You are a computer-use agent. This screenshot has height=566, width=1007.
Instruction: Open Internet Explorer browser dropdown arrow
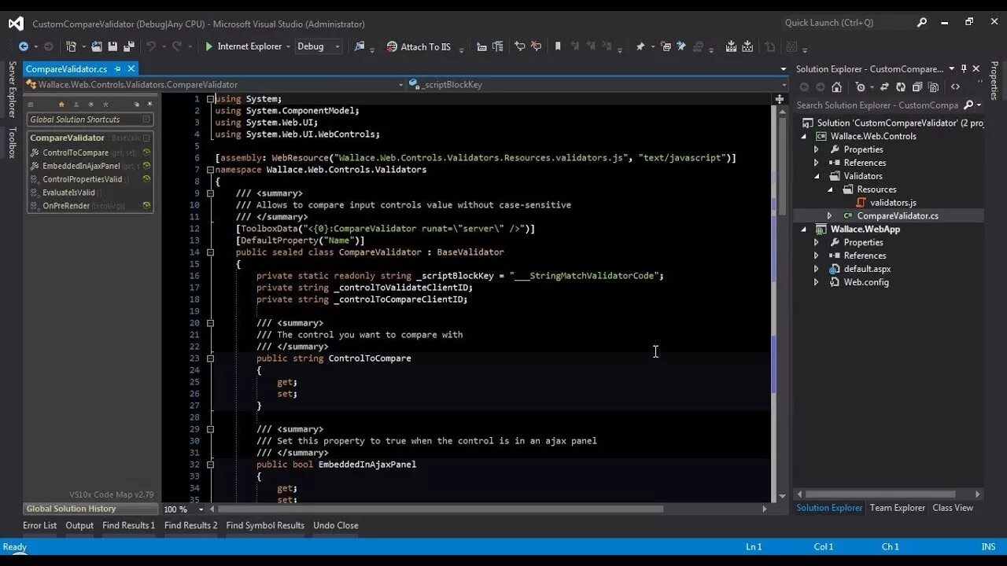pyautogui.click(x=288, y=46)
